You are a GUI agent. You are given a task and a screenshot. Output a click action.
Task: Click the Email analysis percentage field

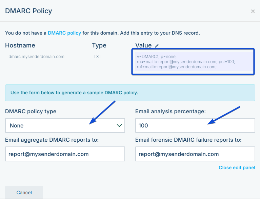click(195, 125)
